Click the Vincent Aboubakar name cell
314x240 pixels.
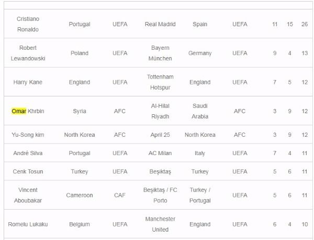[28, 195]
